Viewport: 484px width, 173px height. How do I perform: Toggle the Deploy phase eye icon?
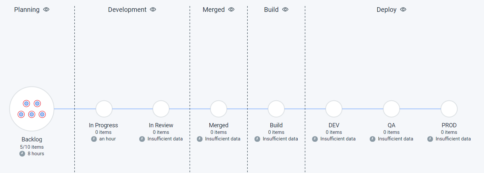tap(403, 10)
